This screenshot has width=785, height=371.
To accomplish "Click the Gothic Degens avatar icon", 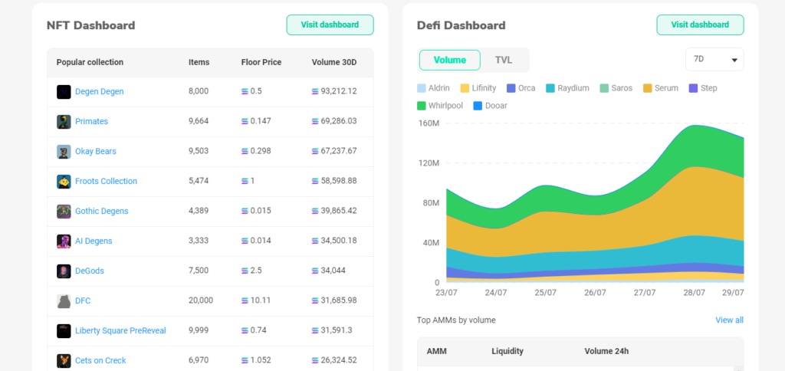I will (64, 212).
